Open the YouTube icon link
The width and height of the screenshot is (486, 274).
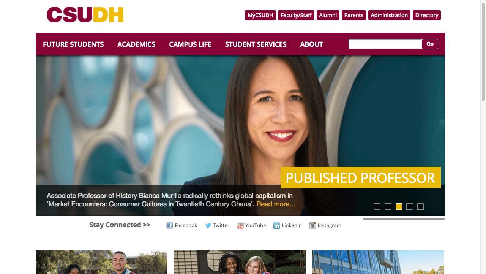(240, 225)
